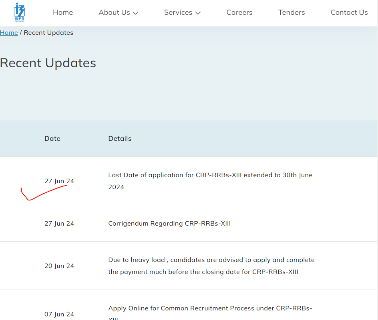Click the Recent Updates page heading
This screenshot has height=320, width=378.
(48, 63)
